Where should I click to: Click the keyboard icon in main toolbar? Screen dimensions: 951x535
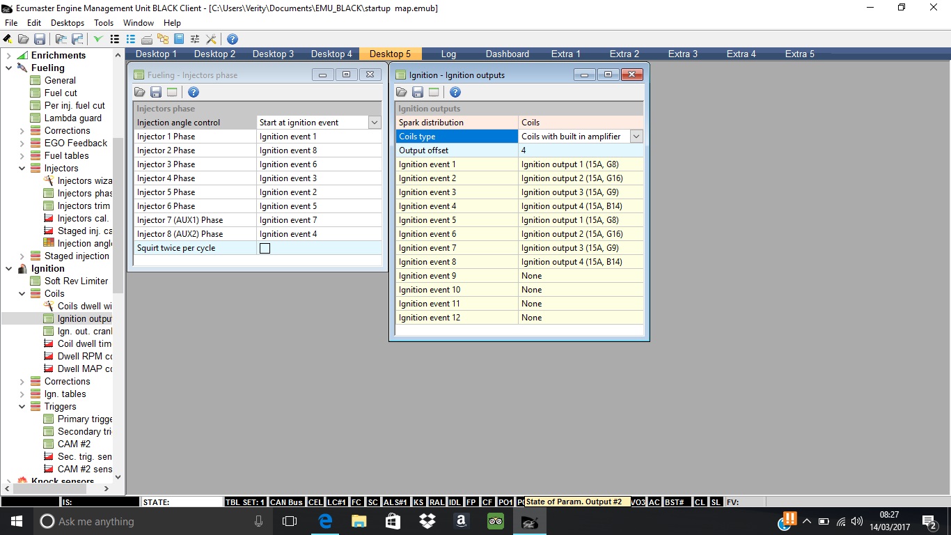click(147, 39)
